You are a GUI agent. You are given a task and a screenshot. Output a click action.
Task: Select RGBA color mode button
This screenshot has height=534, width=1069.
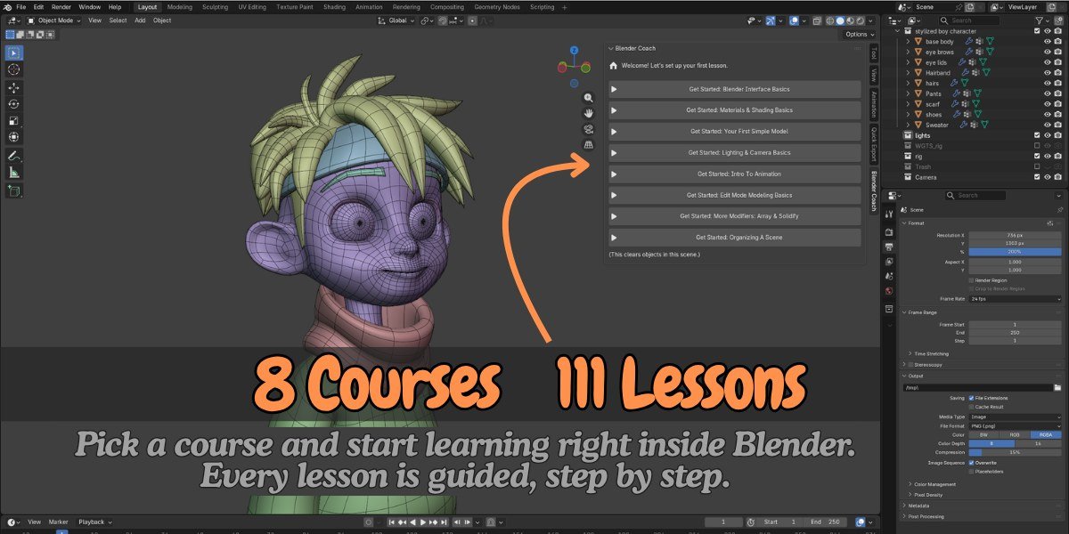click(x=1046, y=434)
